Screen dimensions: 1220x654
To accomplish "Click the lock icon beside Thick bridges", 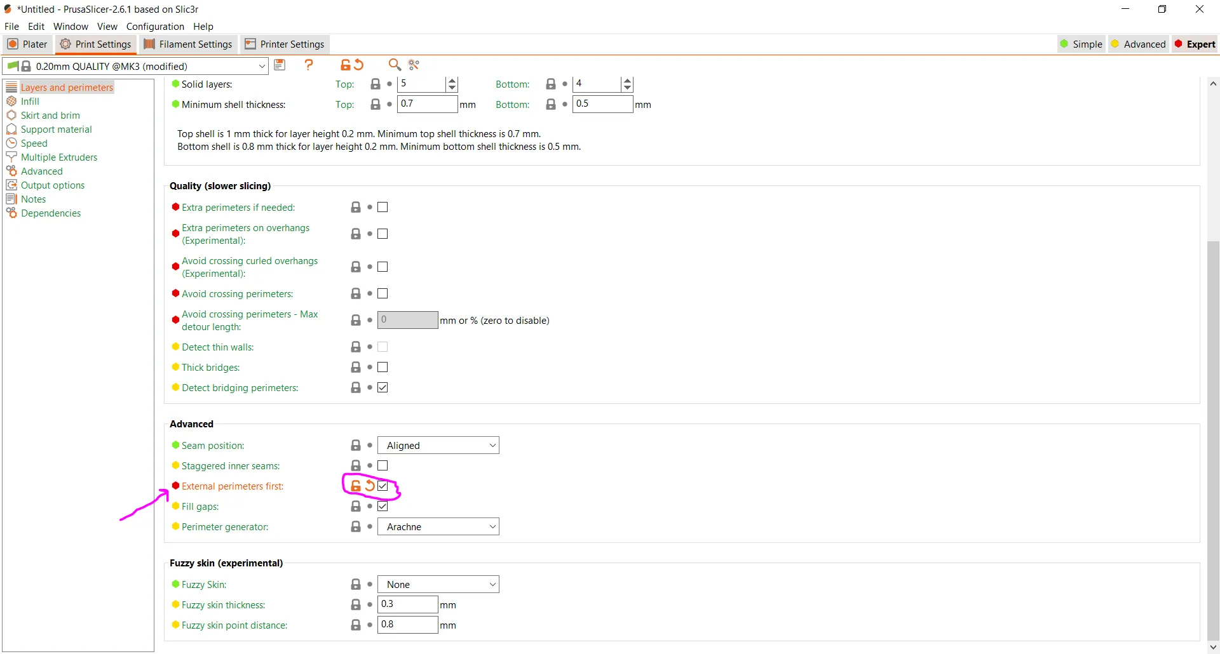I will [x=356, y=368].
